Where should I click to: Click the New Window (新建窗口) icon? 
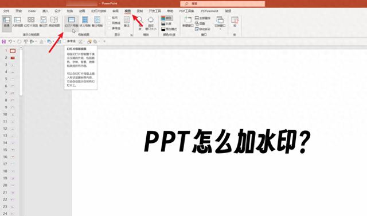(x=188, y=19)
